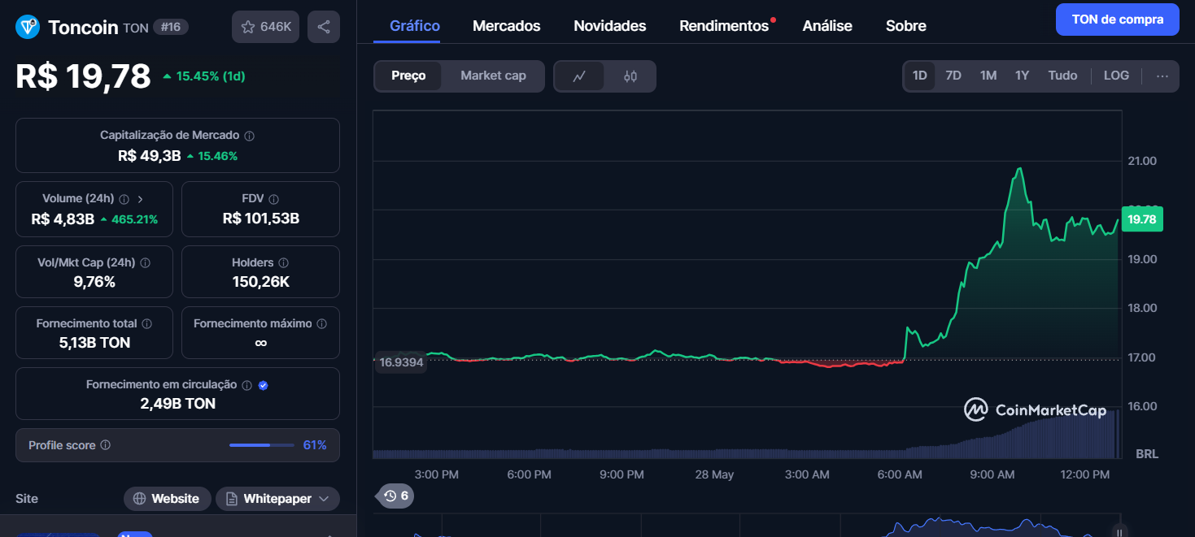Image resolution: width=1195 pixels, height=537 pixels.
Task: Click the Profile score progress bar
Action: click(261, 445)
